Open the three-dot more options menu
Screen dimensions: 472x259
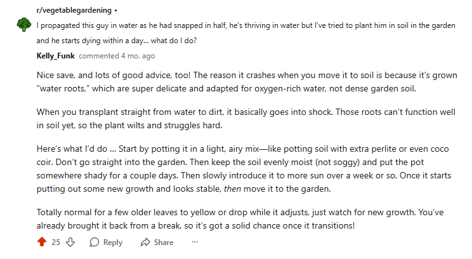[x=195, y=242]
